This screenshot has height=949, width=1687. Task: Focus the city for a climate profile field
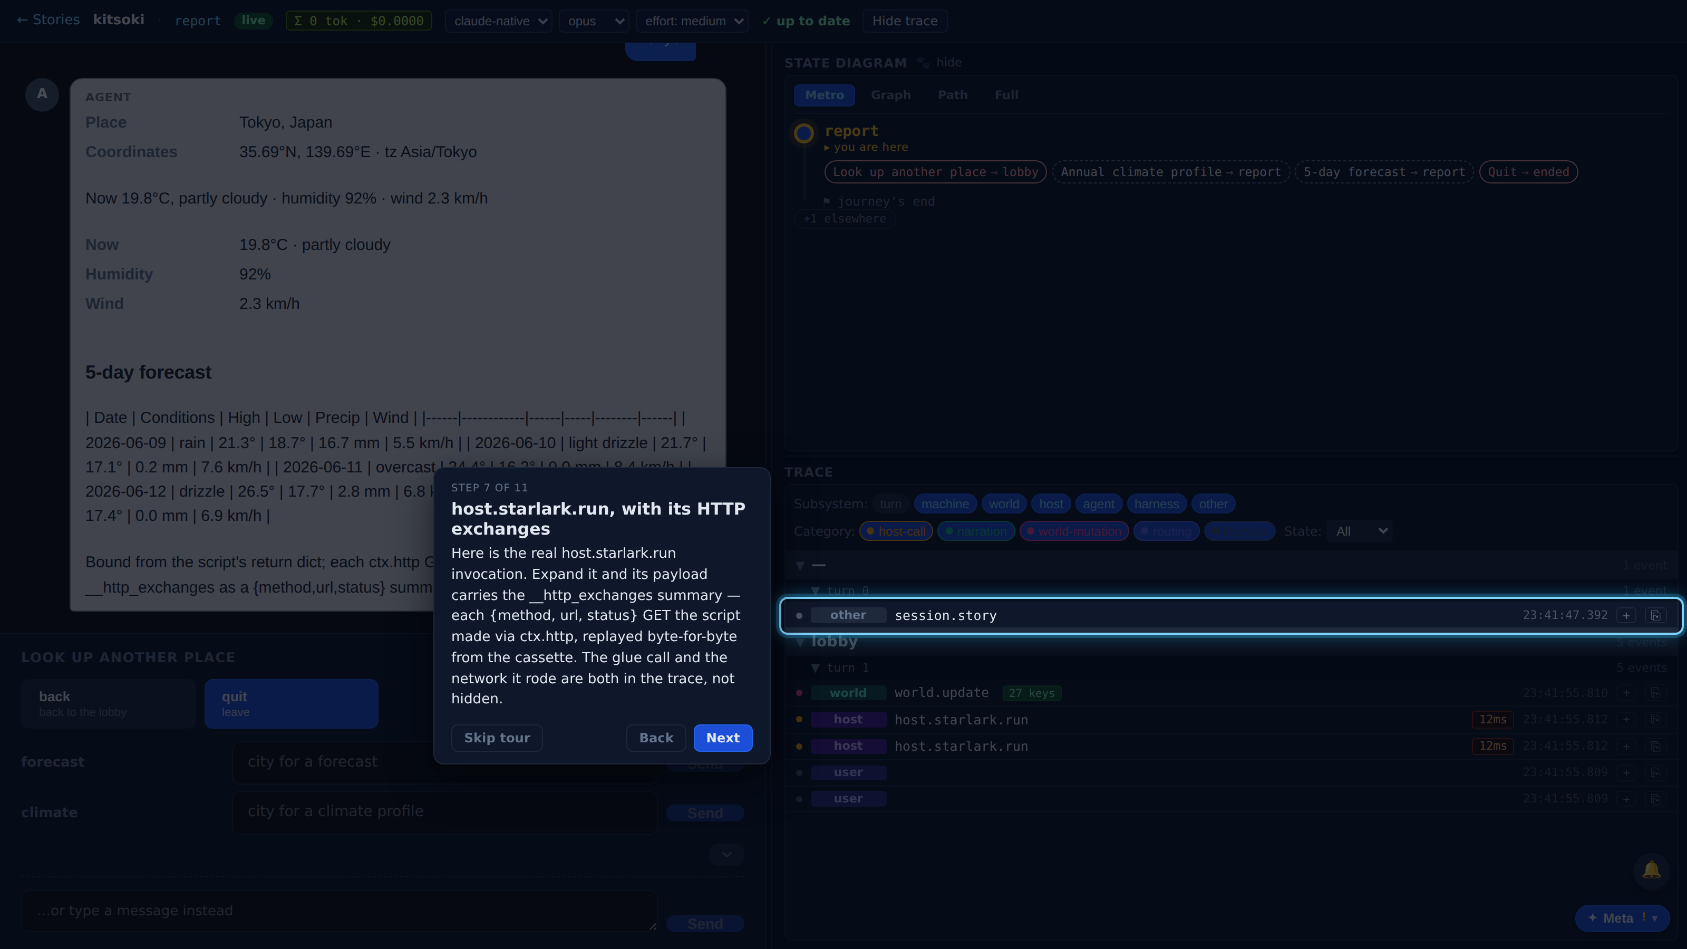coord(445,812)
